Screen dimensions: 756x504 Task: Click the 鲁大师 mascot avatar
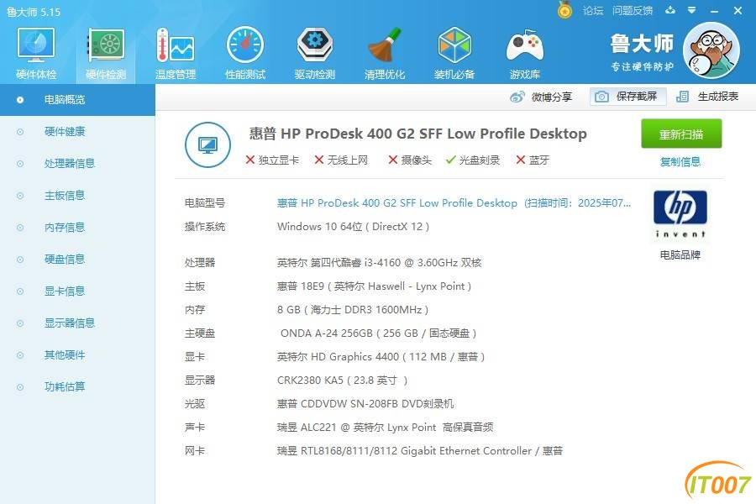[x=711, y=50]
